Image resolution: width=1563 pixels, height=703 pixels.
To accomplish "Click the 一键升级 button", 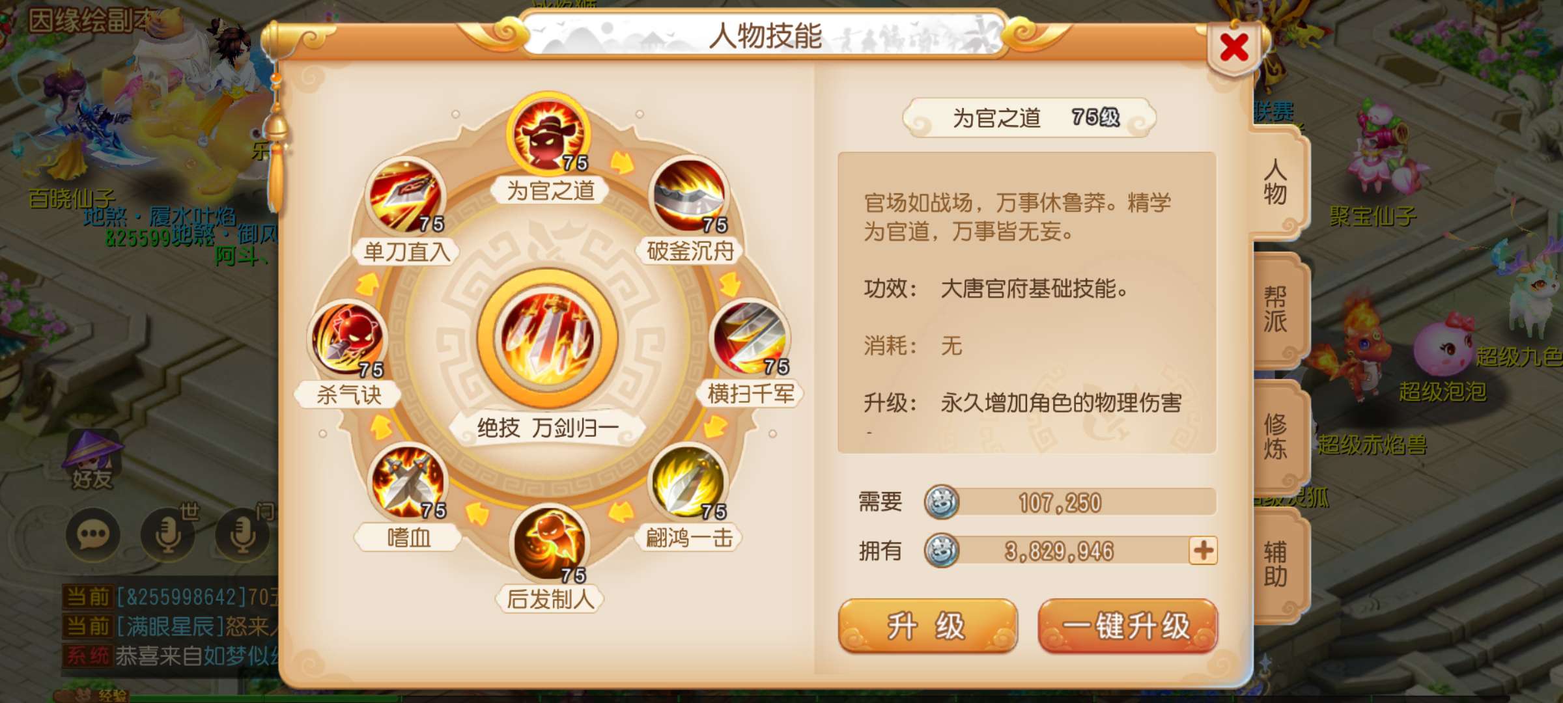I will [1127, 626].
